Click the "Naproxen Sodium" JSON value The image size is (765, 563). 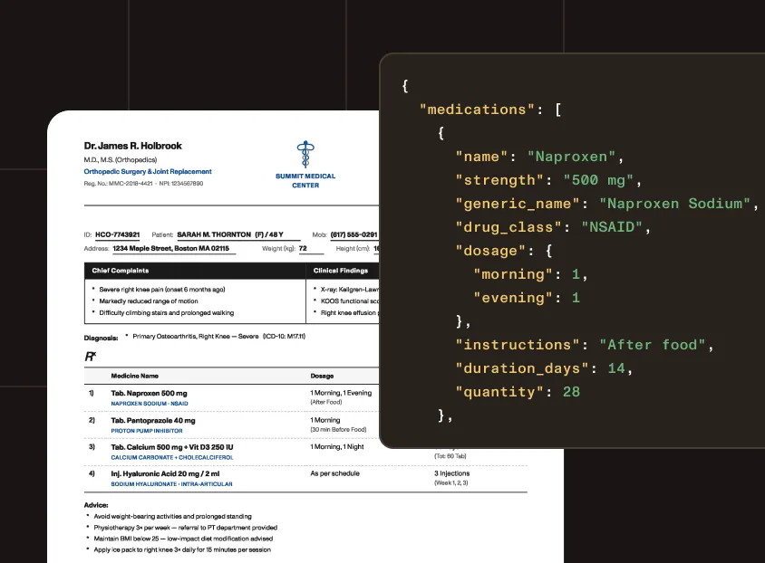[674, 204]
